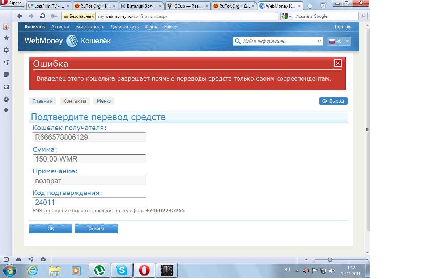434x279 pixels.
Task: Open the History clock sidebar panel
Action: 6,99
